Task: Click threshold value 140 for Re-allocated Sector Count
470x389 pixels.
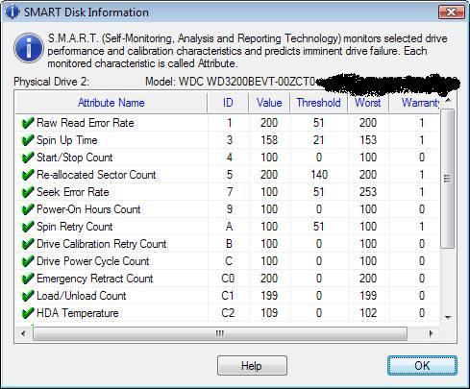Action: tap(319, 175)
